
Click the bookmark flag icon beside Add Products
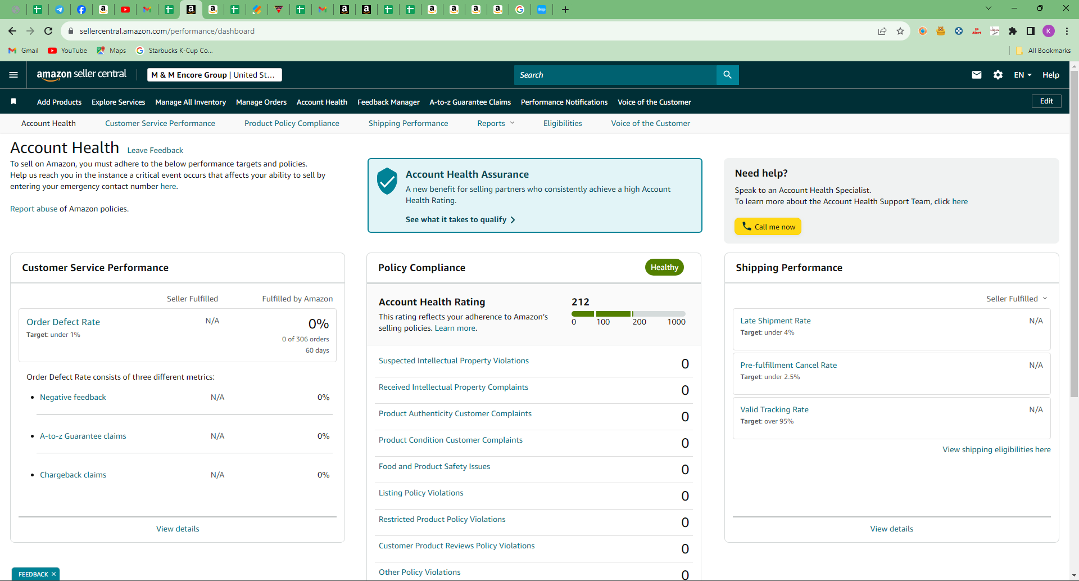click(x=13, y=102)
